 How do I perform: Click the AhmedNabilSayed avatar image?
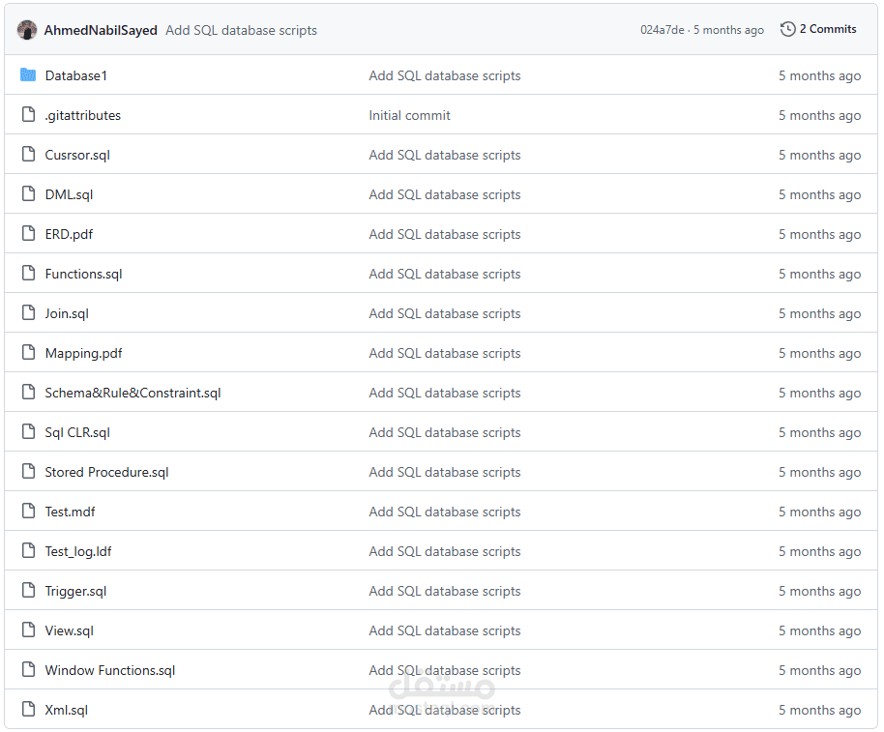pyautogui.click(x=27, y=30)
